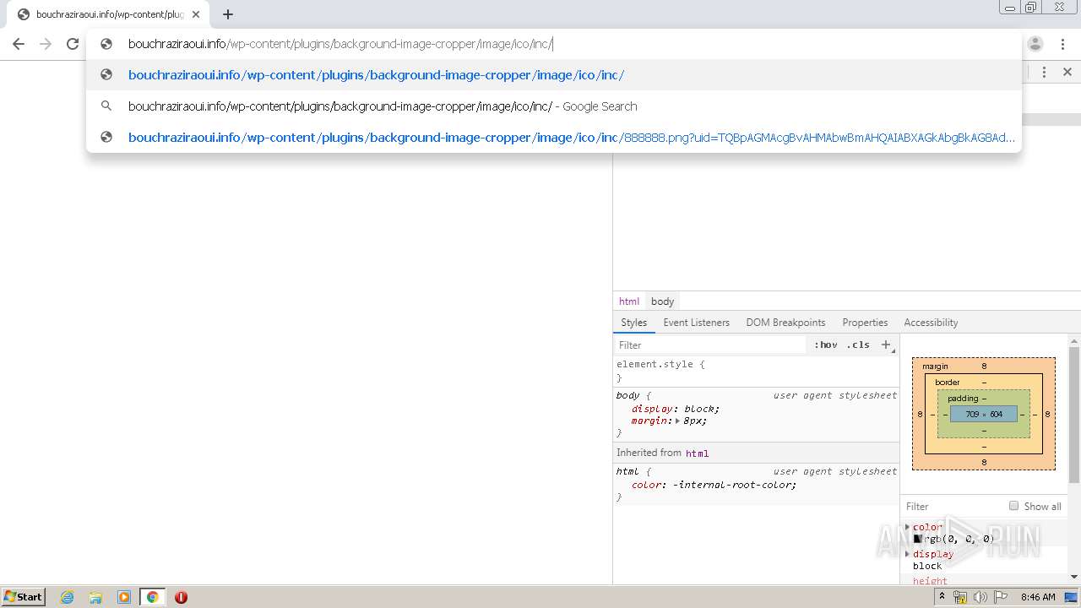
Task: Toggle the .cls classes button
Action: 858,345
